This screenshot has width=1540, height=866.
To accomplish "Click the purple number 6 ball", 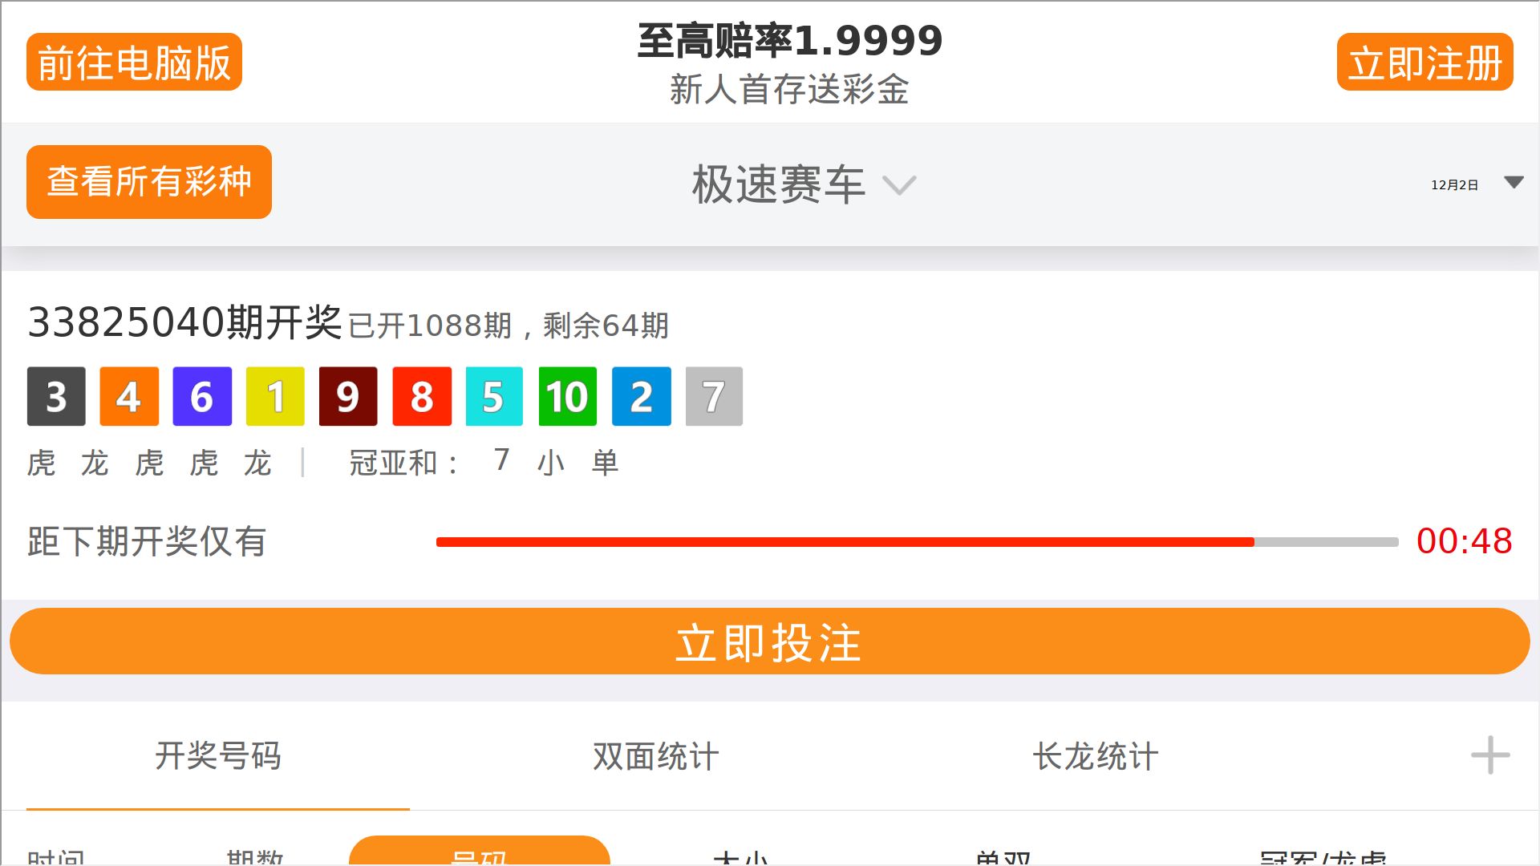I will coord(202,396).
